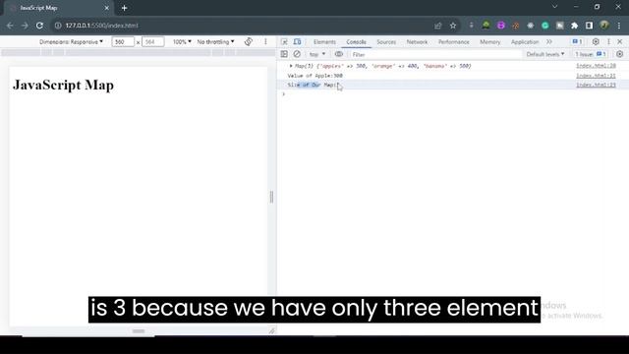Switch to the Application tab
The width and height of the screenshot is (629, 354).
pyautogui.click(x=525, y=41)
